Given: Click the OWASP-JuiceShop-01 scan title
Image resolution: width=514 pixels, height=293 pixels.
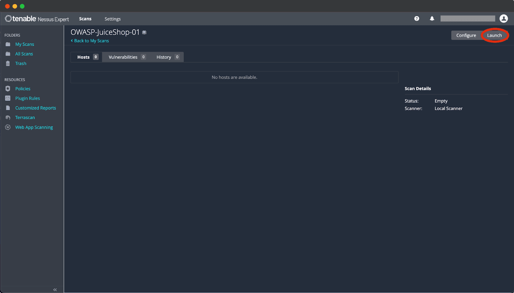Looking at the screenshot, I should click(105, 32).
